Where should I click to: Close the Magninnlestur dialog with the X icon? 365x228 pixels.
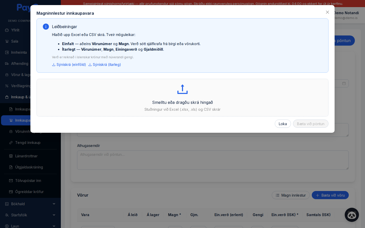327,12
